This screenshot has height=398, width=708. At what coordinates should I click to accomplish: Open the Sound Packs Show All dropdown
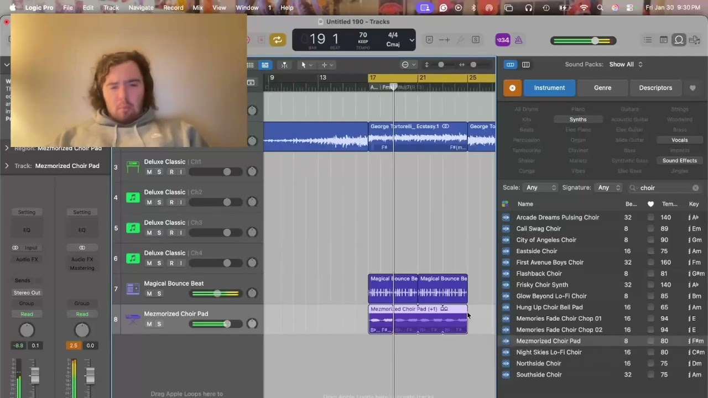(626, 65)
